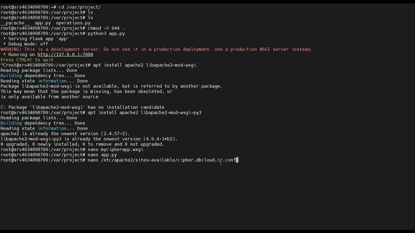Select app.py in the ls file listing
Screen dimensions: 415x233
pyautogui.click(x=43, y=23)
